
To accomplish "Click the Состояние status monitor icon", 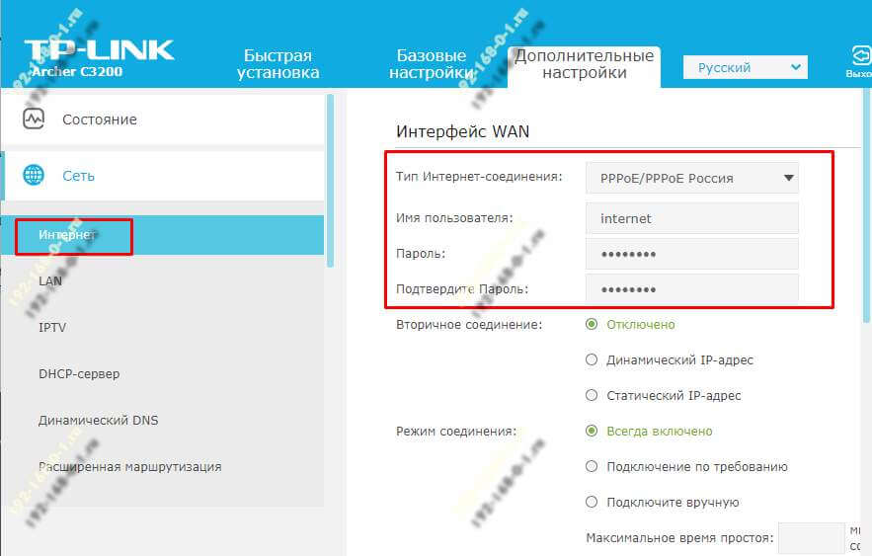I will click(x=34, y=119).
